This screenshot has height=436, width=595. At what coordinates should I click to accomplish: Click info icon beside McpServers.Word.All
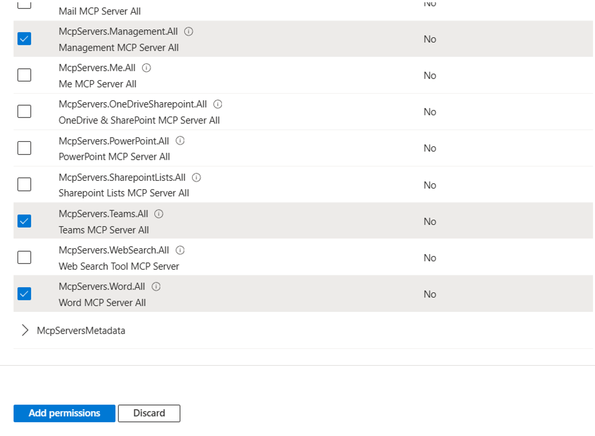156,287
